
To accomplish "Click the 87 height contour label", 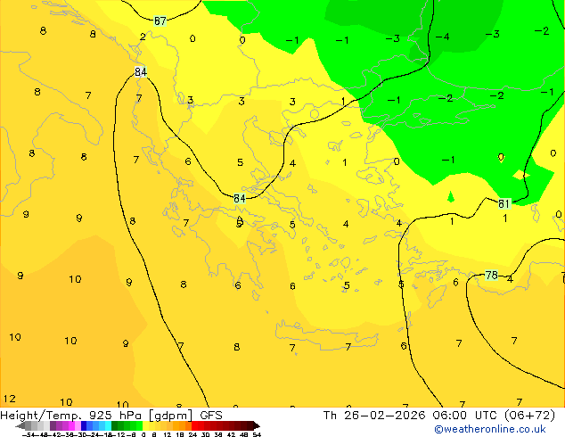I will 160,21.
